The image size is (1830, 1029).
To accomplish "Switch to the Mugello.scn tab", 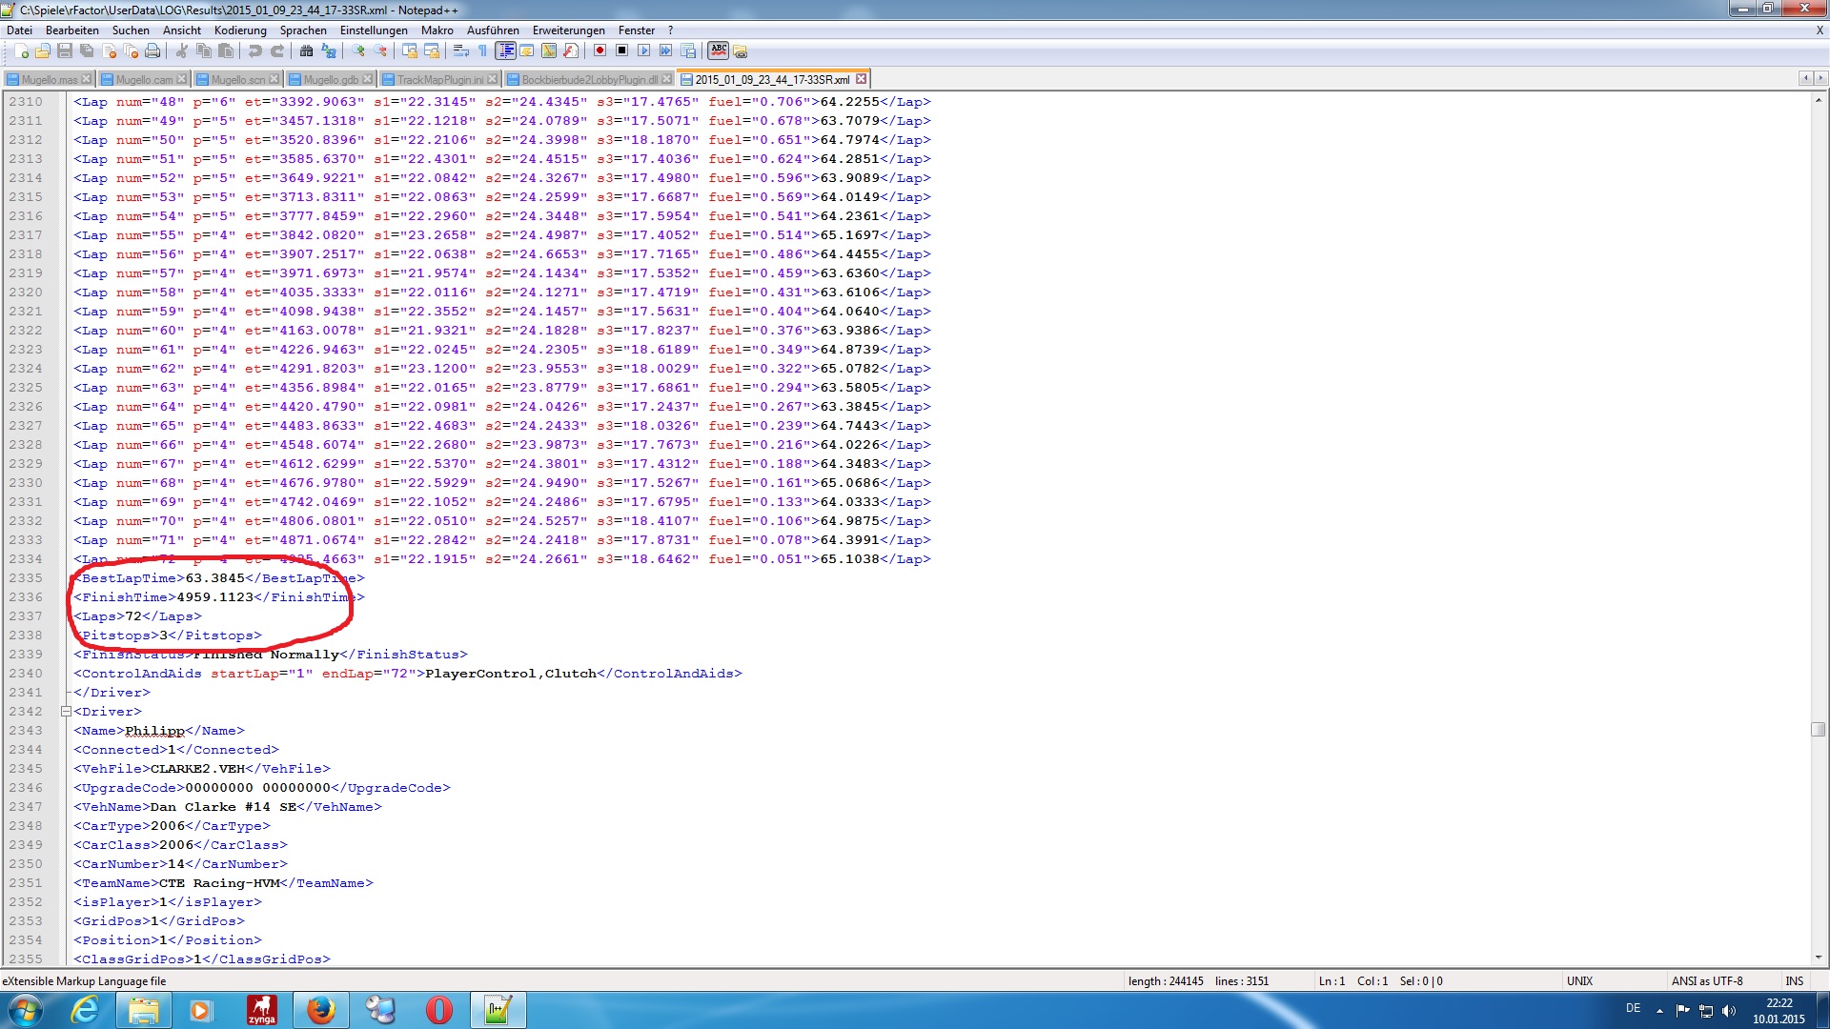I will (x=237, y=79).
